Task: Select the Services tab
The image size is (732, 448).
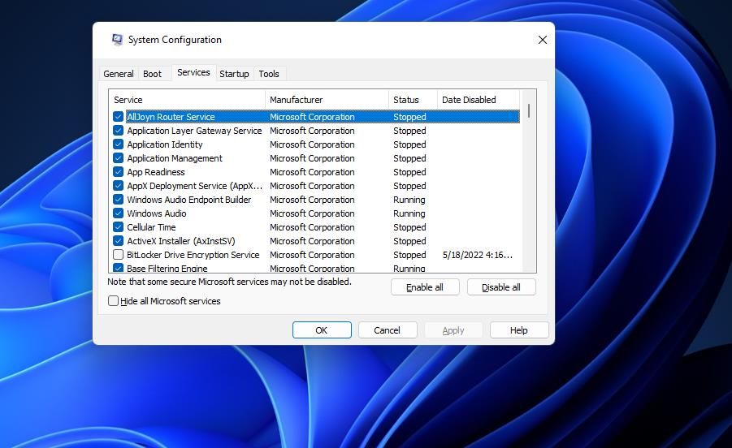Action: pyautogui.click(x=193, y=72)
